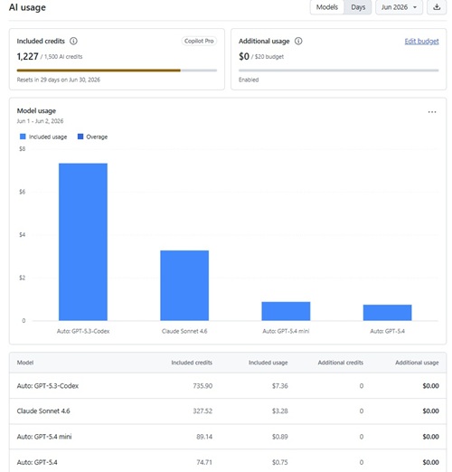The width and height of the screenshot is (452, 472).
Task: Click the $0 additional usage amount
Action: (244, 56)
